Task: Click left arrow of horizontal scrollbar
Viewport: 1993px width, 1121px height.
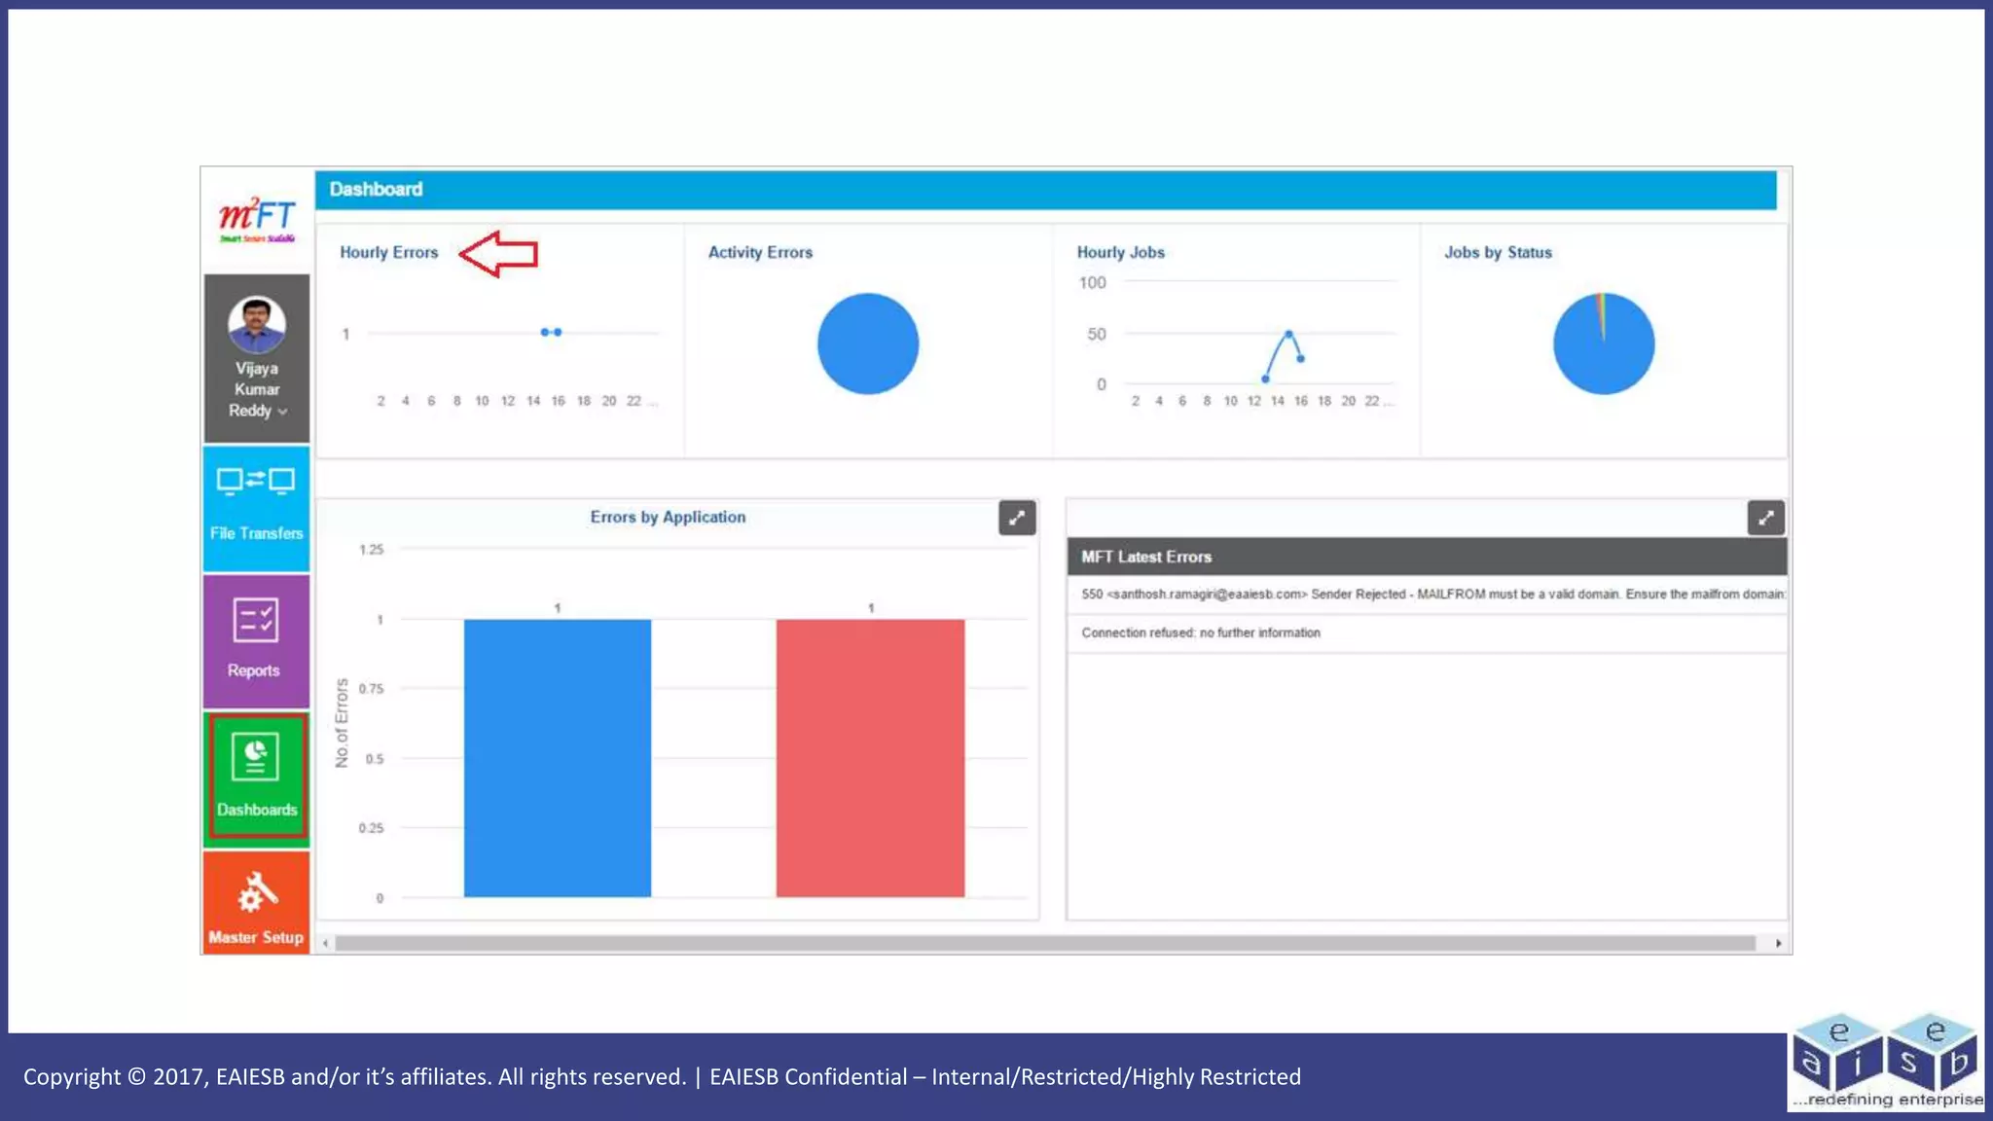Action: 325,943
